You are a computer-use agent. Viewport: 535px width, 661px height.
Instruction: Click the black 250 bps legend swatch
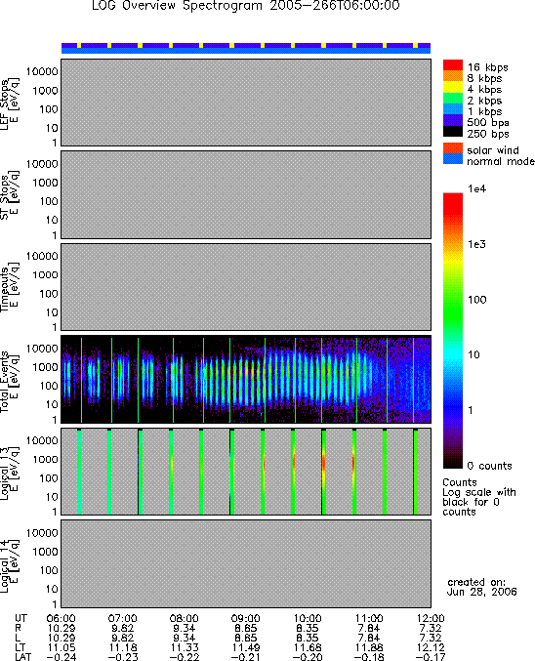coord(453,132)
